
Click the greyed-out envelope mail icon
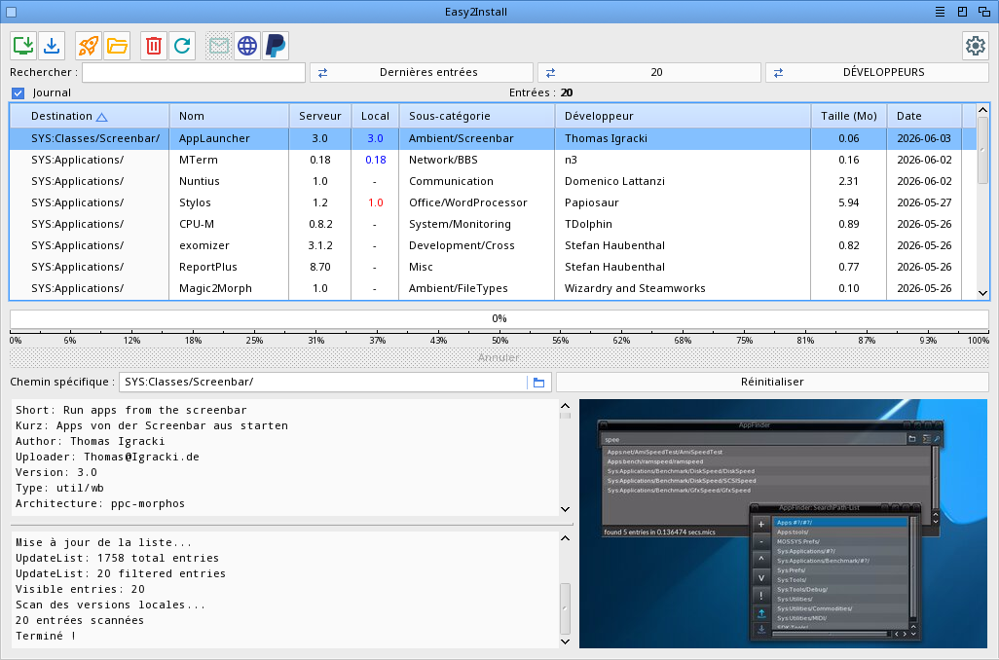[218, 46]
